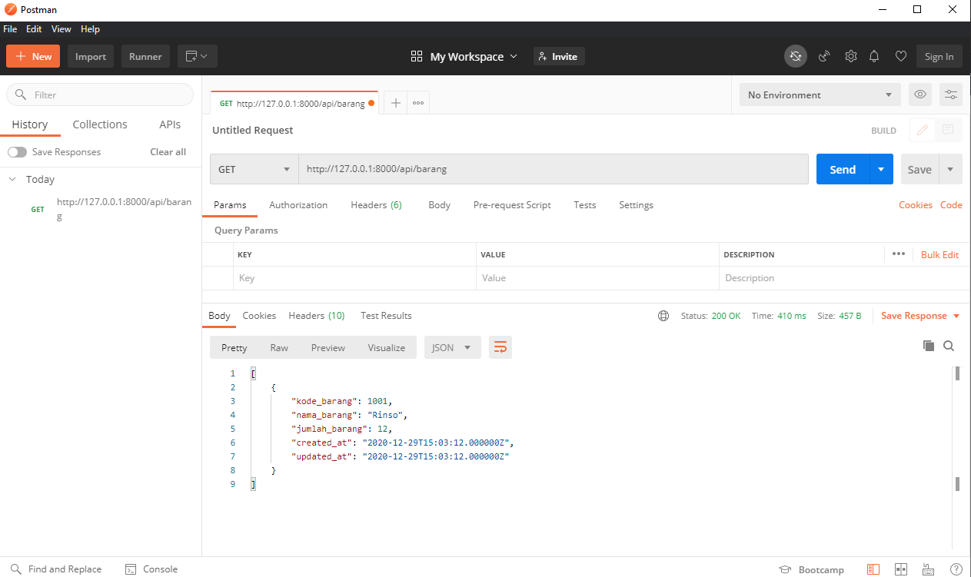Screen dimensions: 971x577
Task: Click the query params column options dots
Action: (x=899, y=254)
